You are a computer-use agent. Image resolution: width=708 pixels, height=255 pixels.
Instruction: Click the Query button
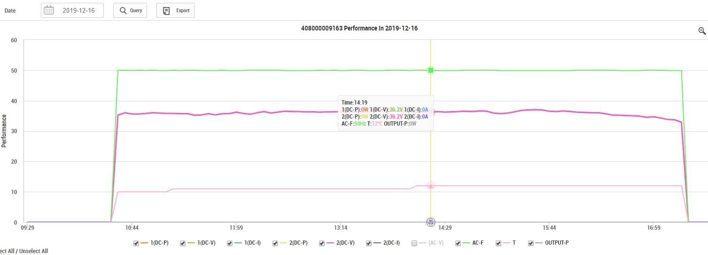pyautogui.click(x=130, y=10)
